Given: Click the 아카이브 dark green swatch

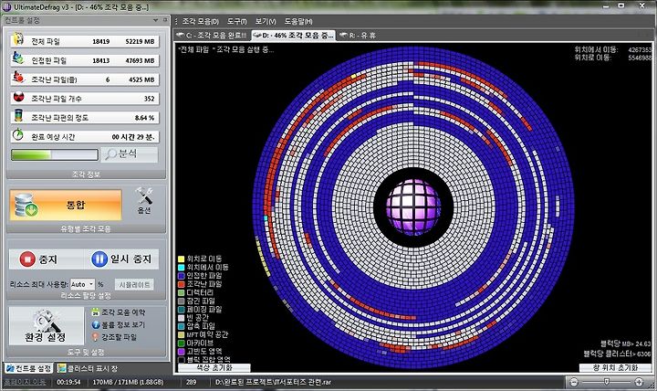Looking at the screenshot, I should [182, 343].
